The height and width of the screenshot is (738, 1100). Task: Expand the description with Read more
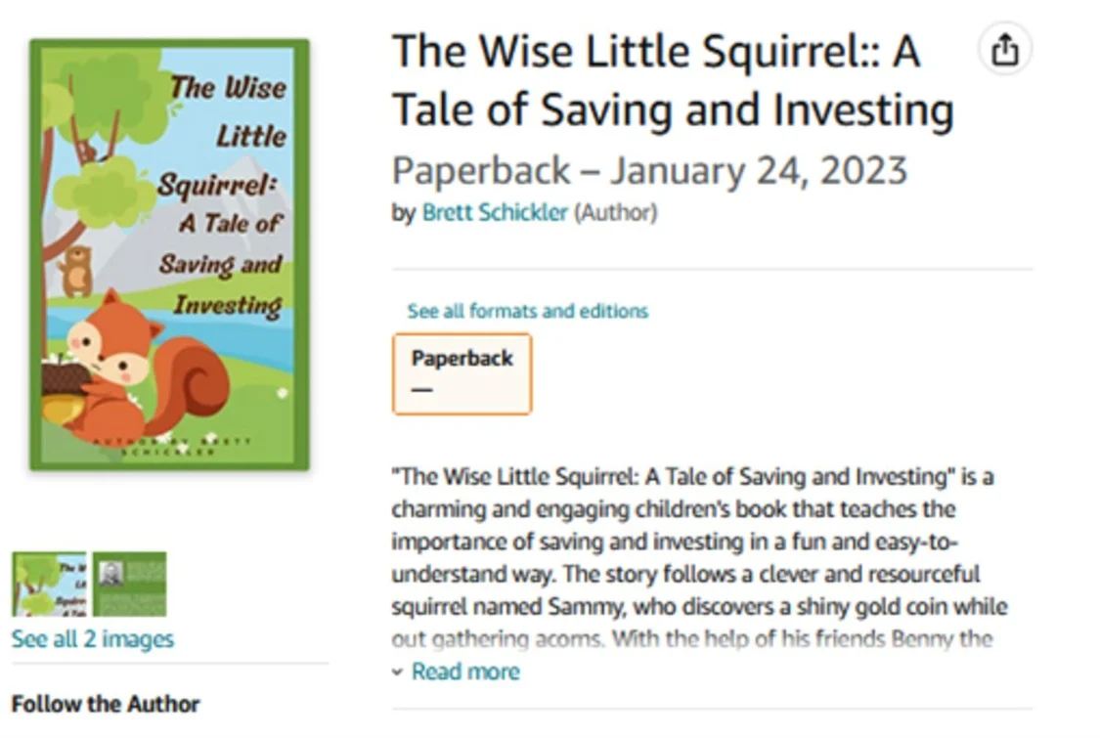click(x=465, y=672)
